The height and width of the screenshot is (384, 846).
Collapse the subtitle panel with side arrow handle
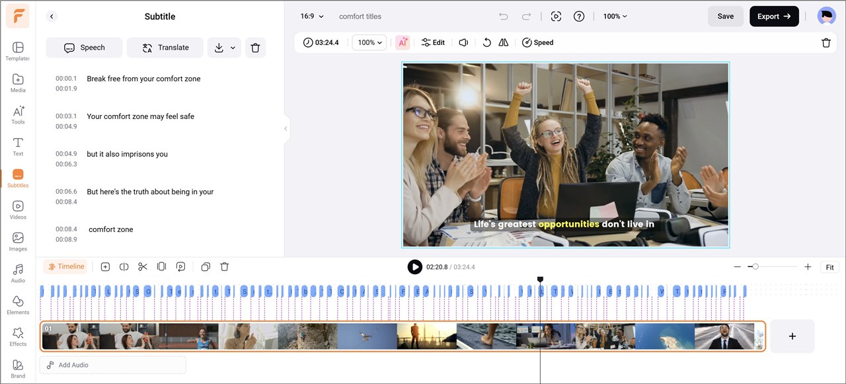tap(286, 128)
